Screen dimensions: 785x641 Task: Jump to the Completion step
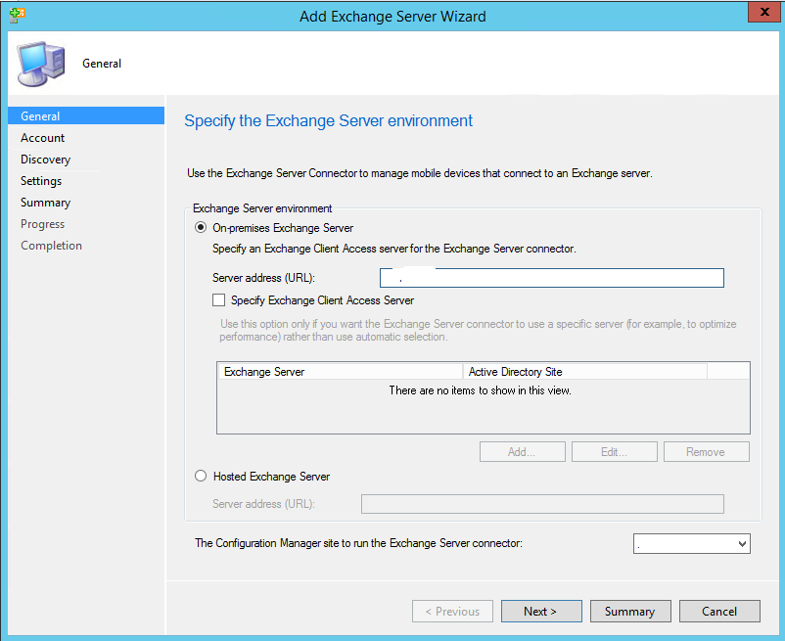(x=51, y=245)
